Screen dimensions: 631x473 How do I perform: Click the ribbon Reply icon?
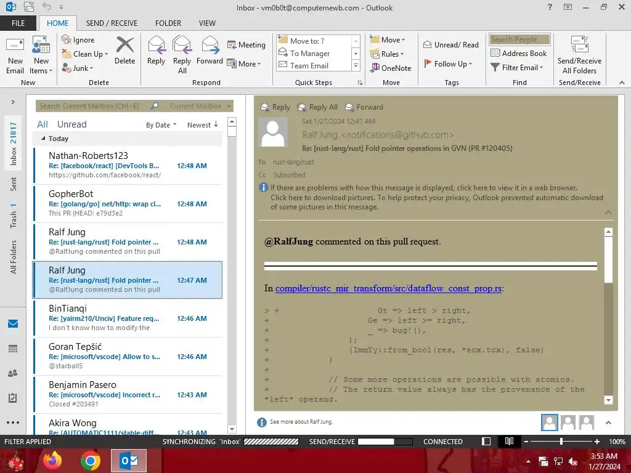point(156,51)
